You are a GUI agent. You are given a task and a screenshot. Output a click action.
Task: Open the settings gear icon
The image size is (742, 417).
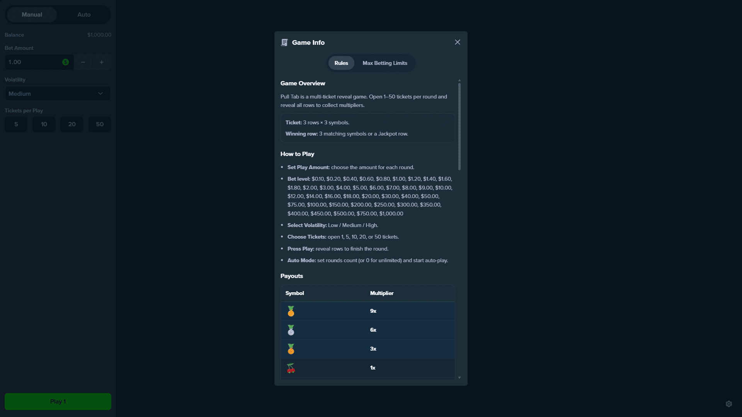(x=729, y=404)
